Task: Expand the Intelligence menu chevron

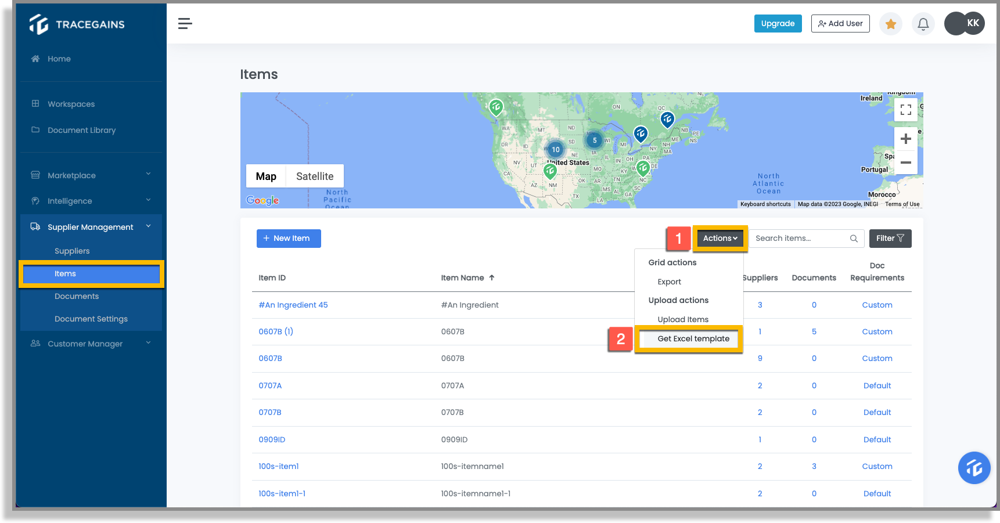Action: [148, 200]
